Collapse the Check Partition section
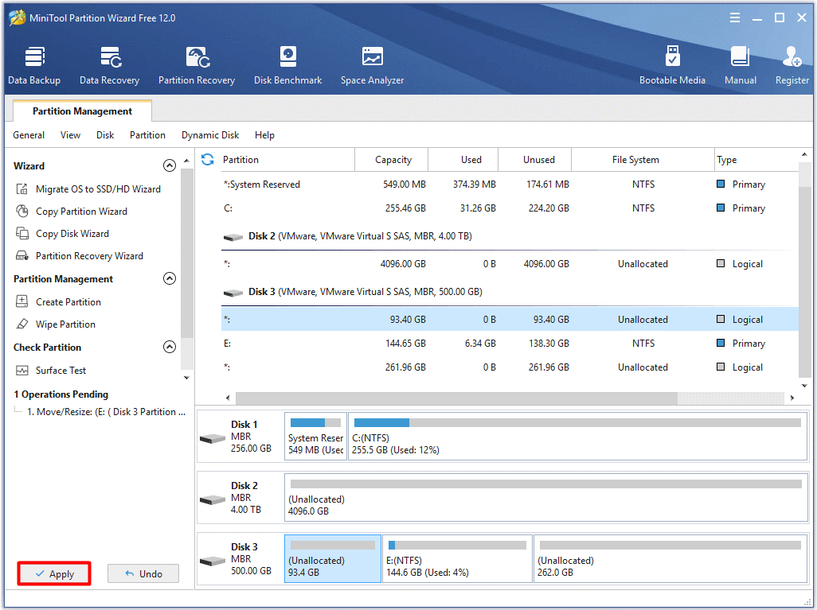This screenshot has width=817, height=610. pyautogui.click(x=169, y=347)
